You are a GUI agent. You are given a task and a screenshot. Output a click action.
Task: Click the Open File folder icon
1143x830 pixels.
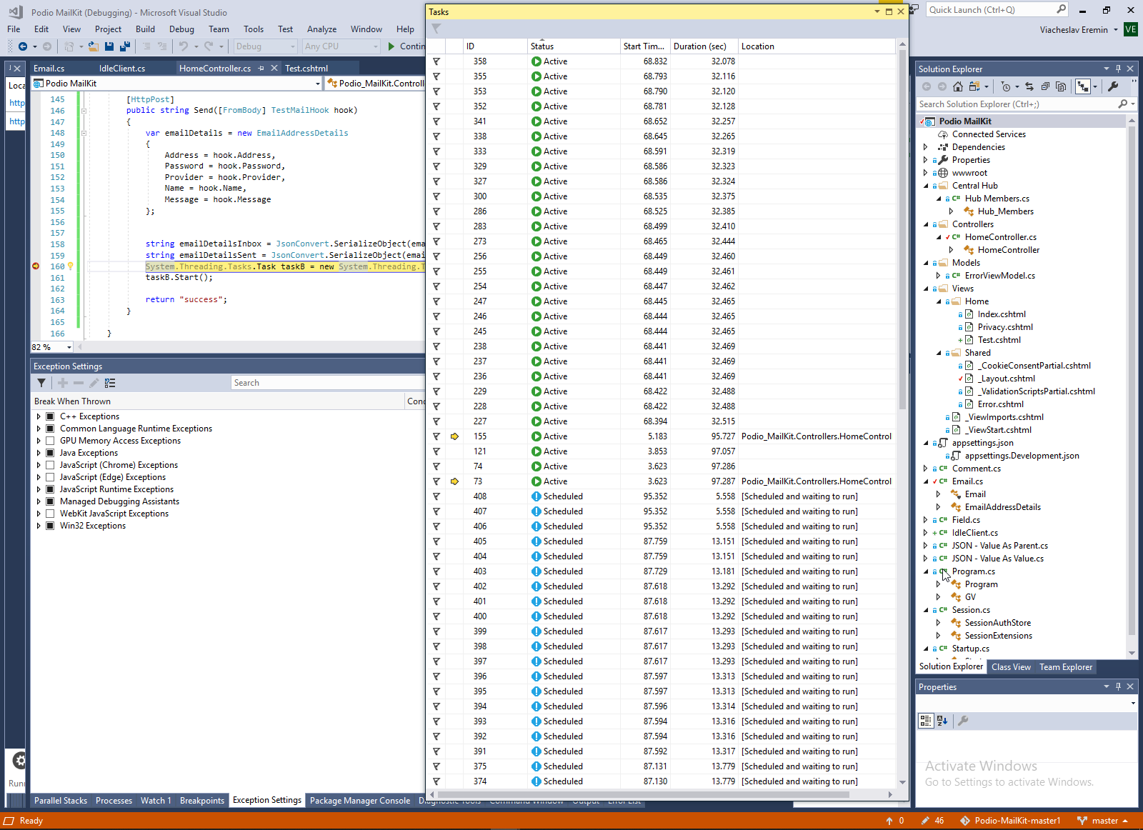[x=93, y=46]
